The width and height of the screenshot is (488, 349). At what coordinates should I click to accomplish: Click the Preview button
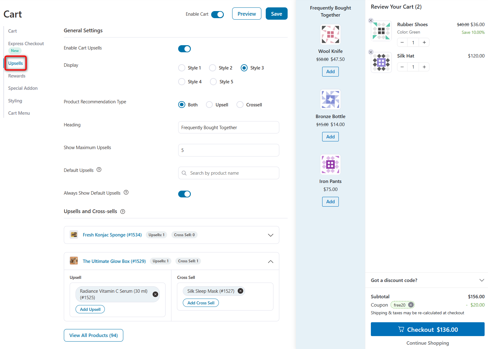pos(247,14)
